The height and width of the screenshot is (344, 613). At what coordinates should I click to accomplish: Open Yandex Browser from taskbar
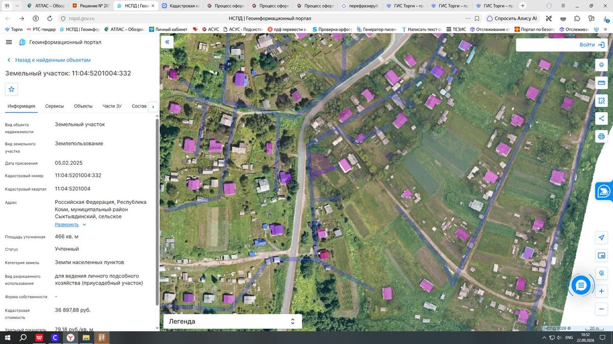(x=70, y=337)
